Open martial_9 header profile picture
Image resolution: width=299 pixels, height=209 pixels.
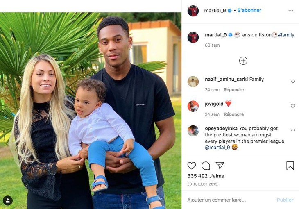193,11
